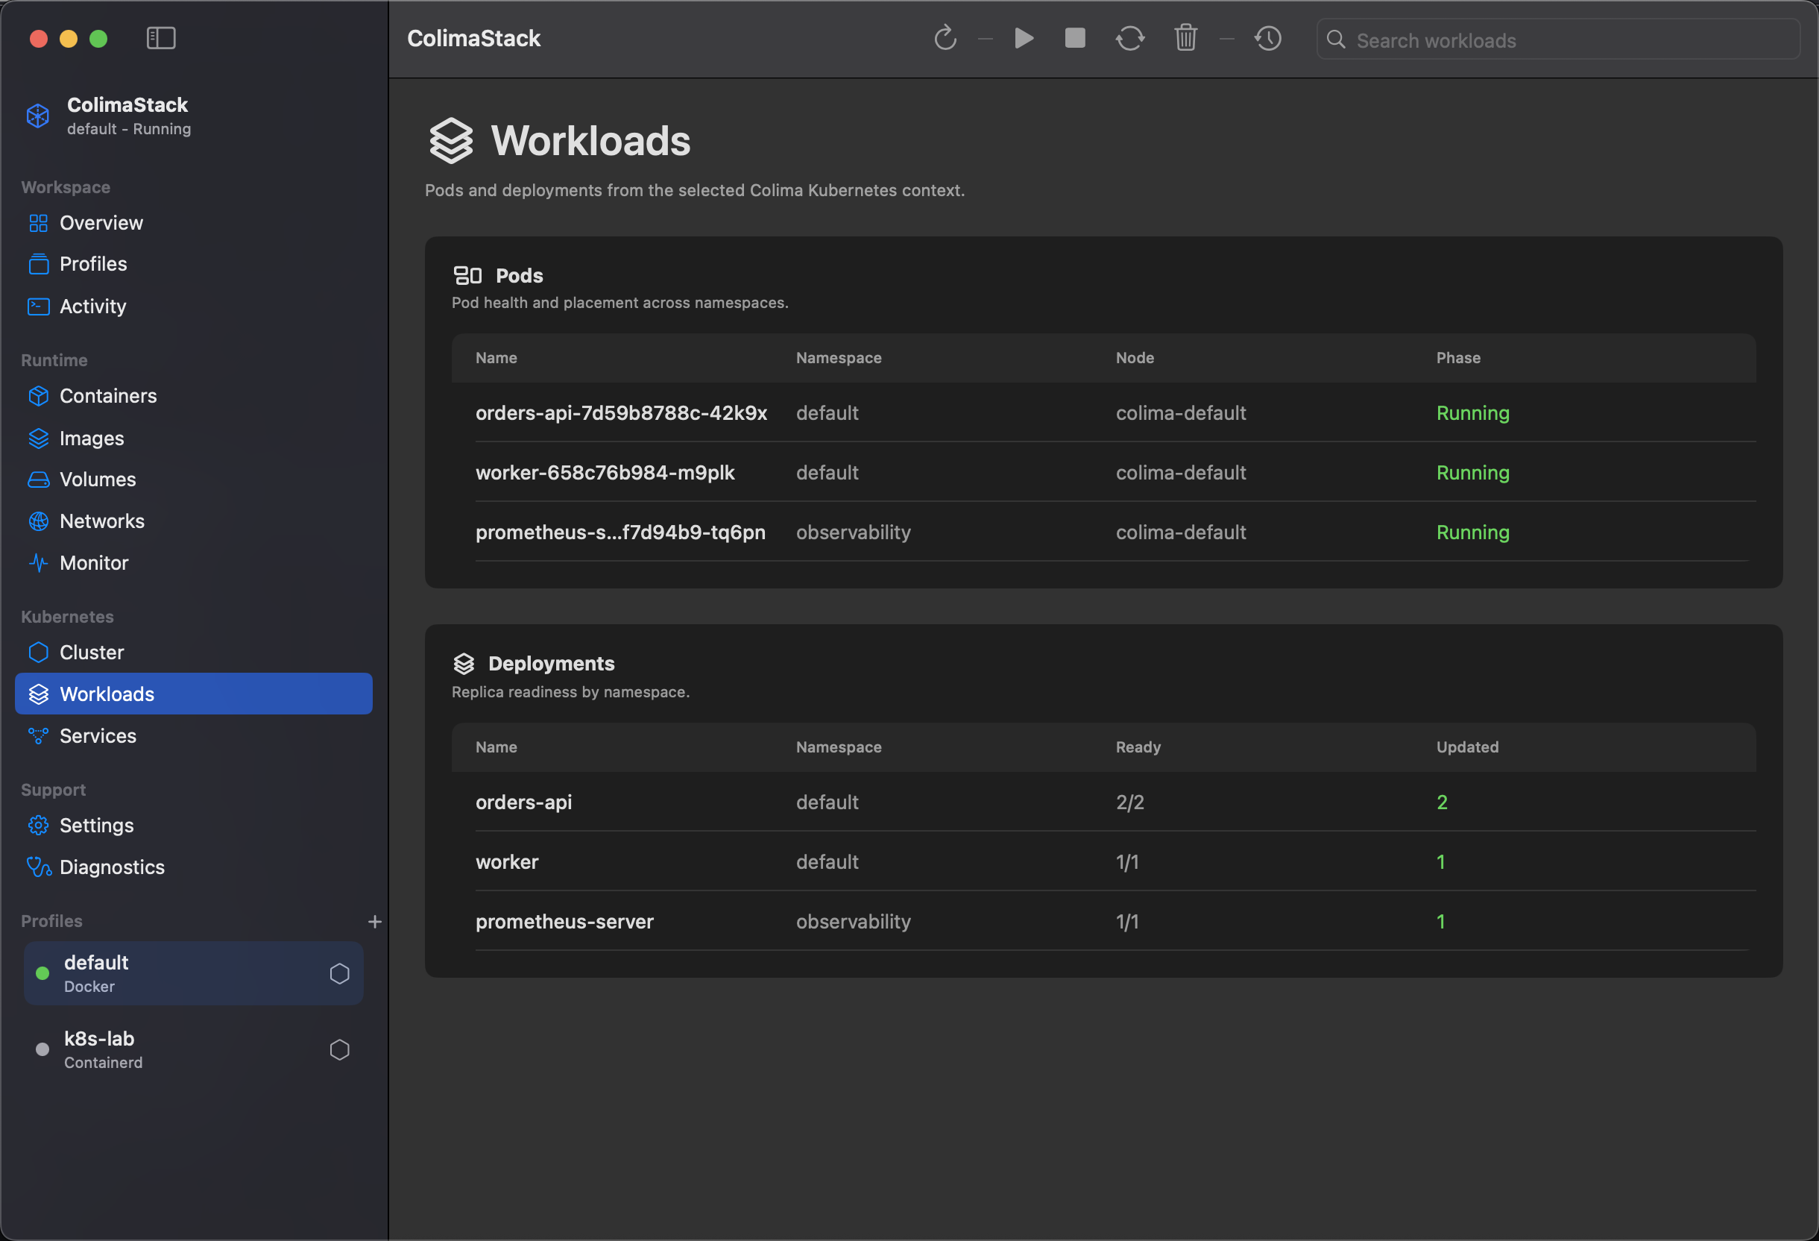
Task: Click the Images layers icon
Action: tap(37, 439)
